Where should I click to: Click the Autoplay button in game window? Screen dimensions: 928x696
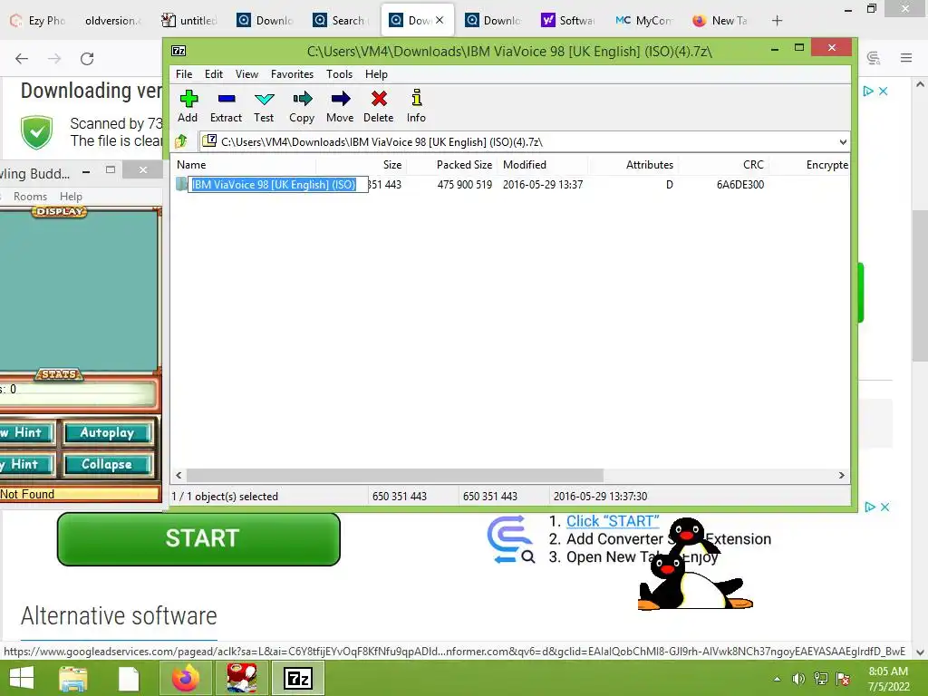pos(107,432)
